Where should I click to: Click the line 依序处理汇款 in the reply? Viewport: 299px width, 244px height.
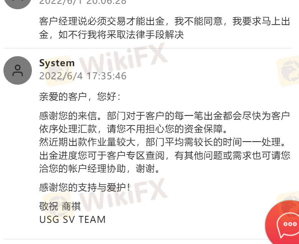pyautogui.click(x=133, y=129)
